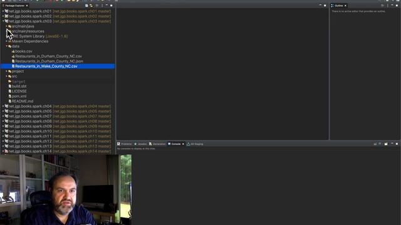The width and height of the screenshot is (401, 225).
Task: Toggle Link with Editor in Package Explorer
Action: [91, 6]
